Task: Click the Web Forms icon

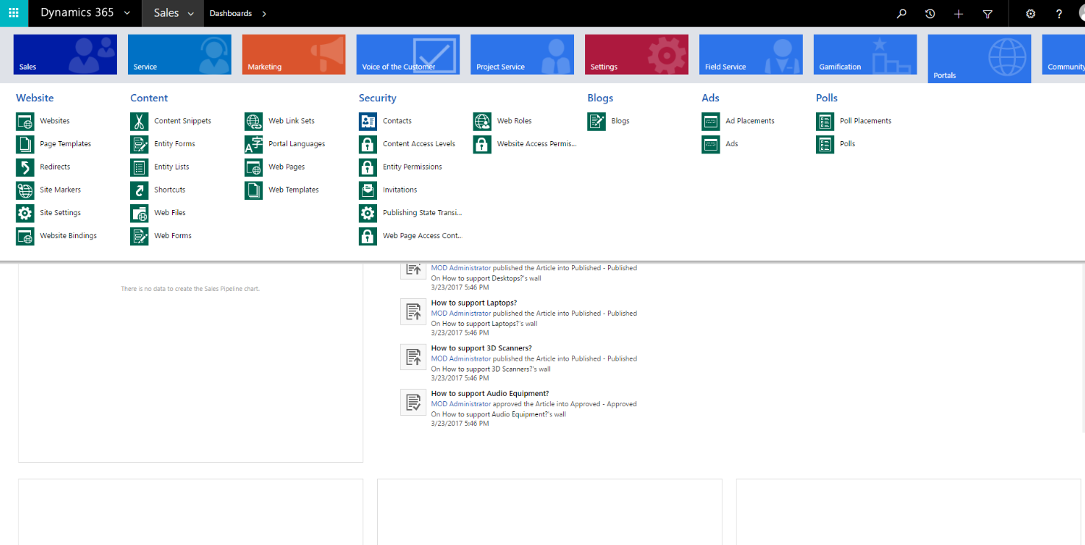Action: [x=140, y=236]
